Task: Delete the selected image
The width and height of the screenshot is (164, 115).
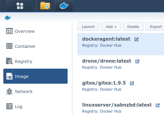Action: 133,26
